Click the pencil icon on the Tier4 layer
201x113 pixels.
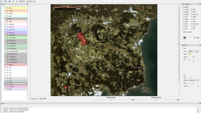(7, 76)
